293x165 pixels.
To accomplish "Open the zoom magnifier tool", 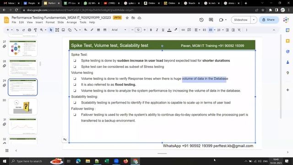I will 42,30.
